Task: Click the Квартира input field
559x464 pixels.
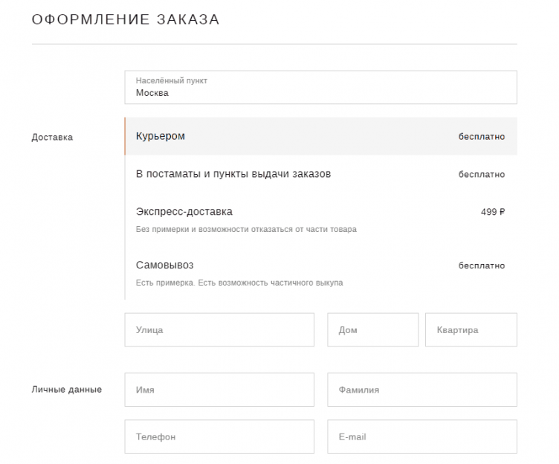Action: 471,330
